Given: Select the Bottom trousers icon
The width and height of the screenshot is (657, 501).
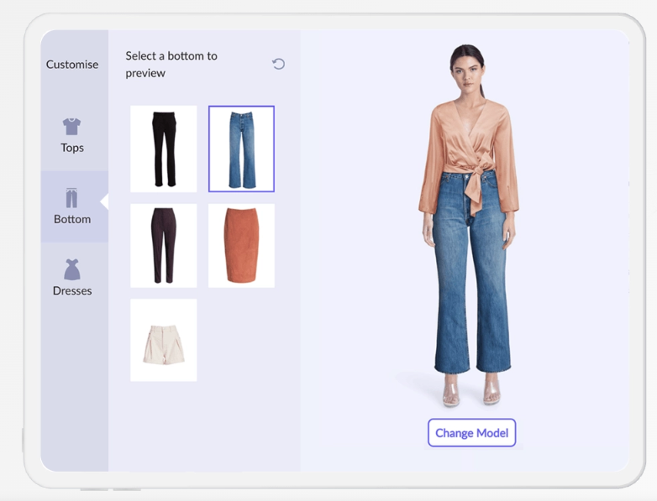Looking at the screenshot, I should pyautogui.click(x=71, y=198).
